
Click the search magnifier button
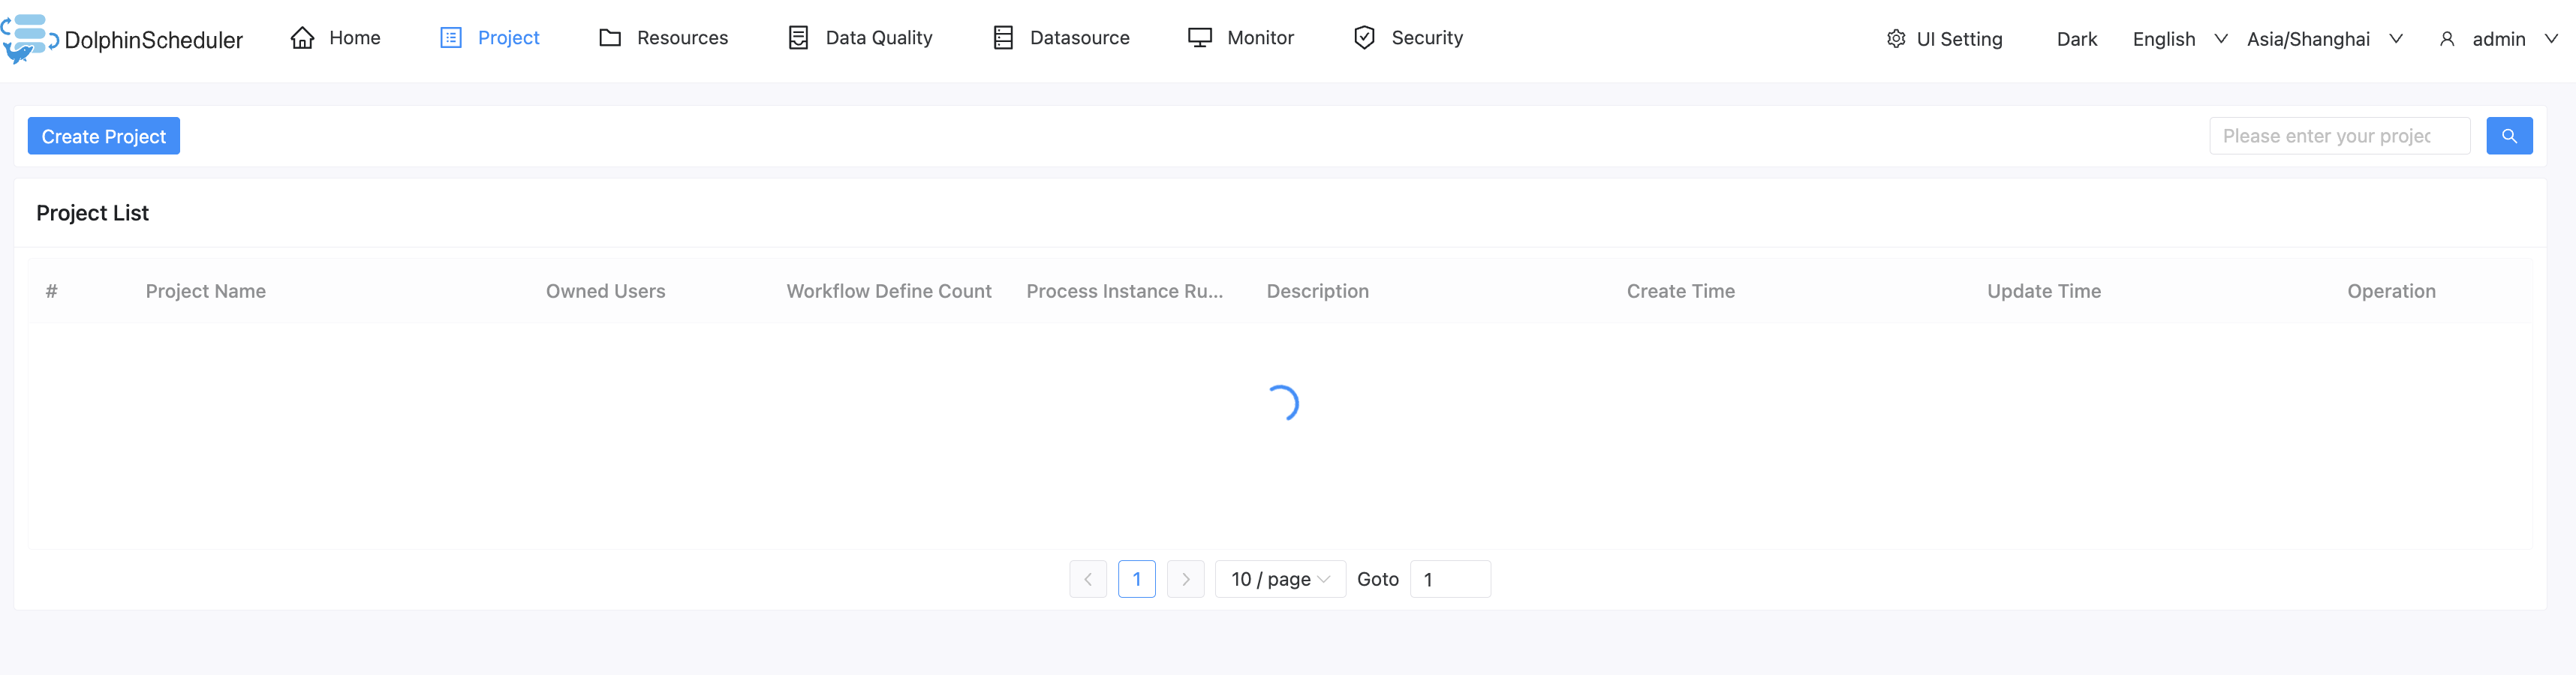click(2509, 136)
